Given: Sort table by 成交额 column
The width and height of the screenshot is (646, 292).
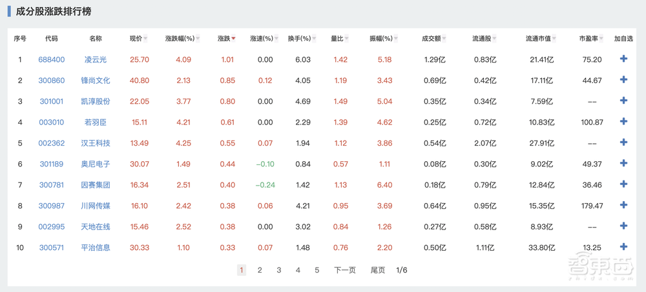Looking at the screenshot, I should pyautogui.click(x=434, y=39).
